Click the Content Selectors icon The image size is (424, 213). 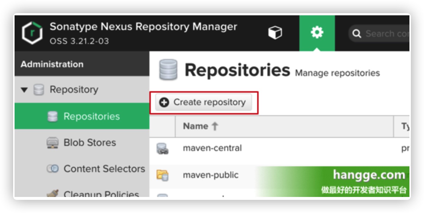[52, 169]
